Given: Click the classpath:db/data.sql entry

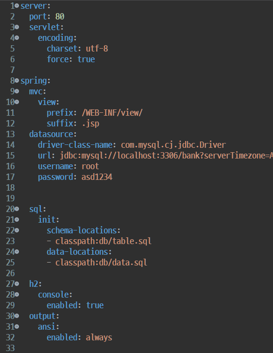Looking at the screenshot, I should pyautogui.click(x=101, y=263).
